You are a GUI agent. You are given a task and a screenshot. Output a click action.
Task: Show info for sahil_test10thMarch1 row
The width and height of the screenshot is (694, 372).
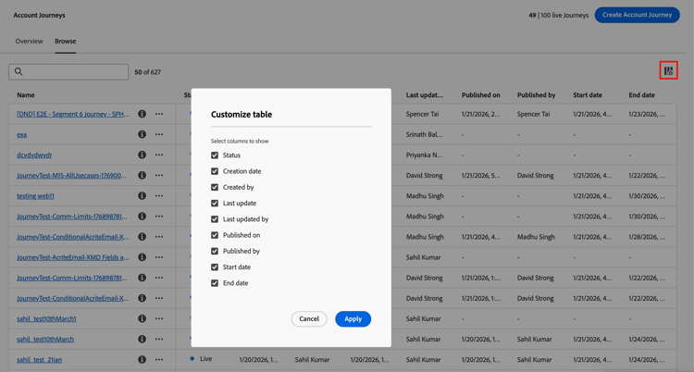pyautogui.click(x=143, y=318)
